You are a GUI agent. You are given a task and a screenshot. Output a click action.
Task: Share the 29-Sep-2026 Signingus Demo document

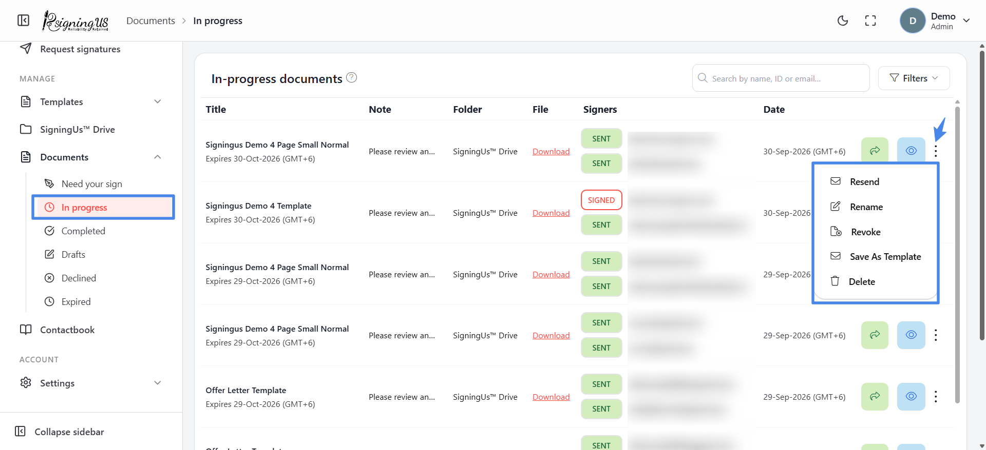[x=875, y=335]
